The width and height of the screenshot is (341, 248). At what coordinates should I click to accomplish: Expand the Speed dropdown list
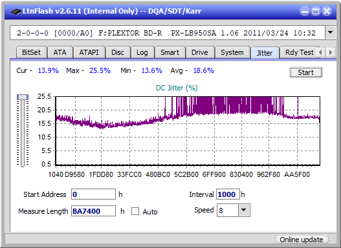pyautogui.click(x=244, y=210)
